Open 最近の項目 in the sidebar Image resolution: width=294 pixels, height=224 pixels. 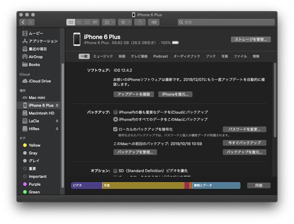tap(34, 49)
